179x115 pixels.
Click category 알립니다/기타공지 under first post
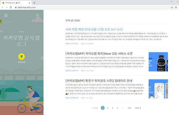click(x=72, y=43)
